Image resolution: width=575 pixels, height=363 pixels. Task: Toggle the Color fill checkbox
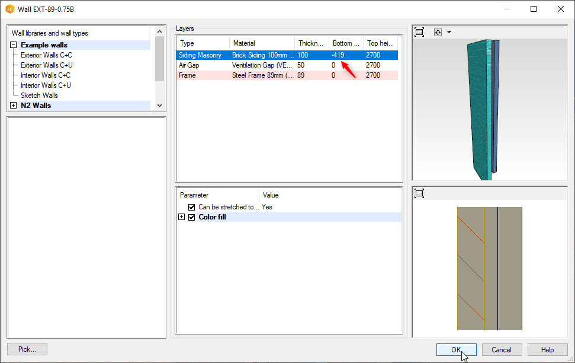tap(191, 217)
